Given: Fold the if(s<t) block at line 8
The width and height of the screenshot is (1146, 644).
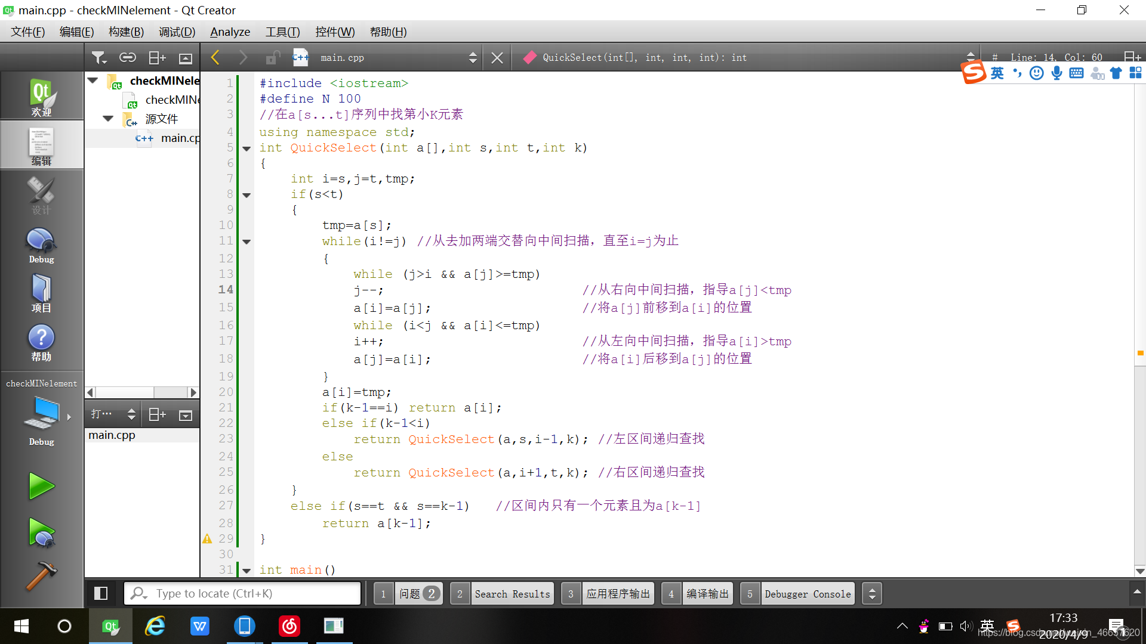Looking at the screenshot, I should click(x=247, y=195).
